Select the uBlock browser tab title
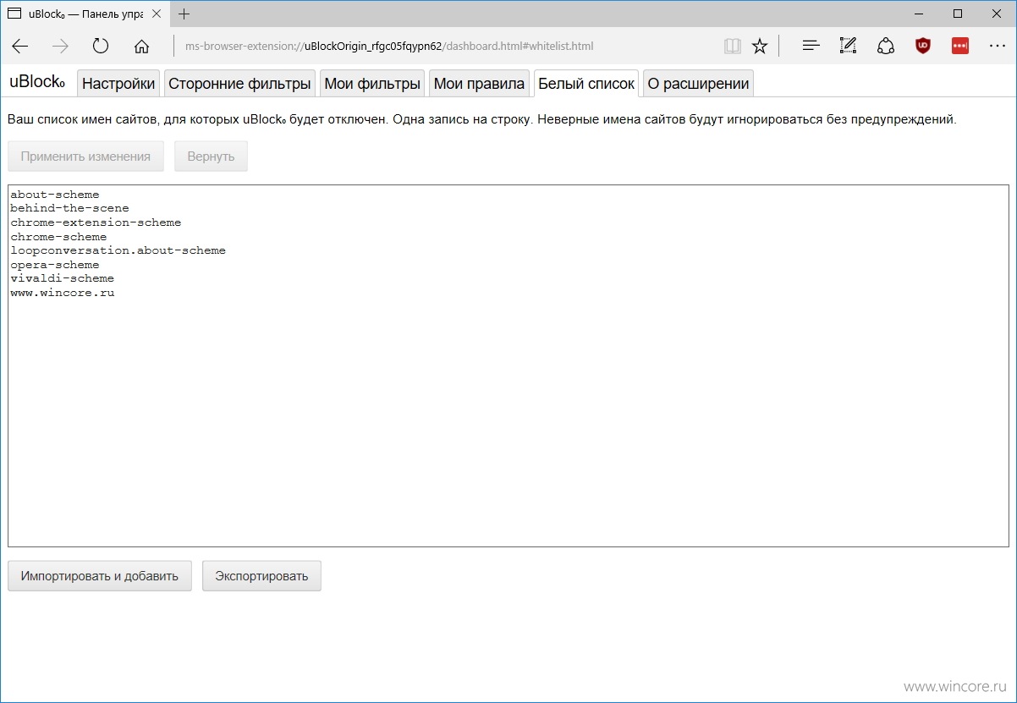The width and height of the screenshot is (1017, 703). click(x=85, y=14)
